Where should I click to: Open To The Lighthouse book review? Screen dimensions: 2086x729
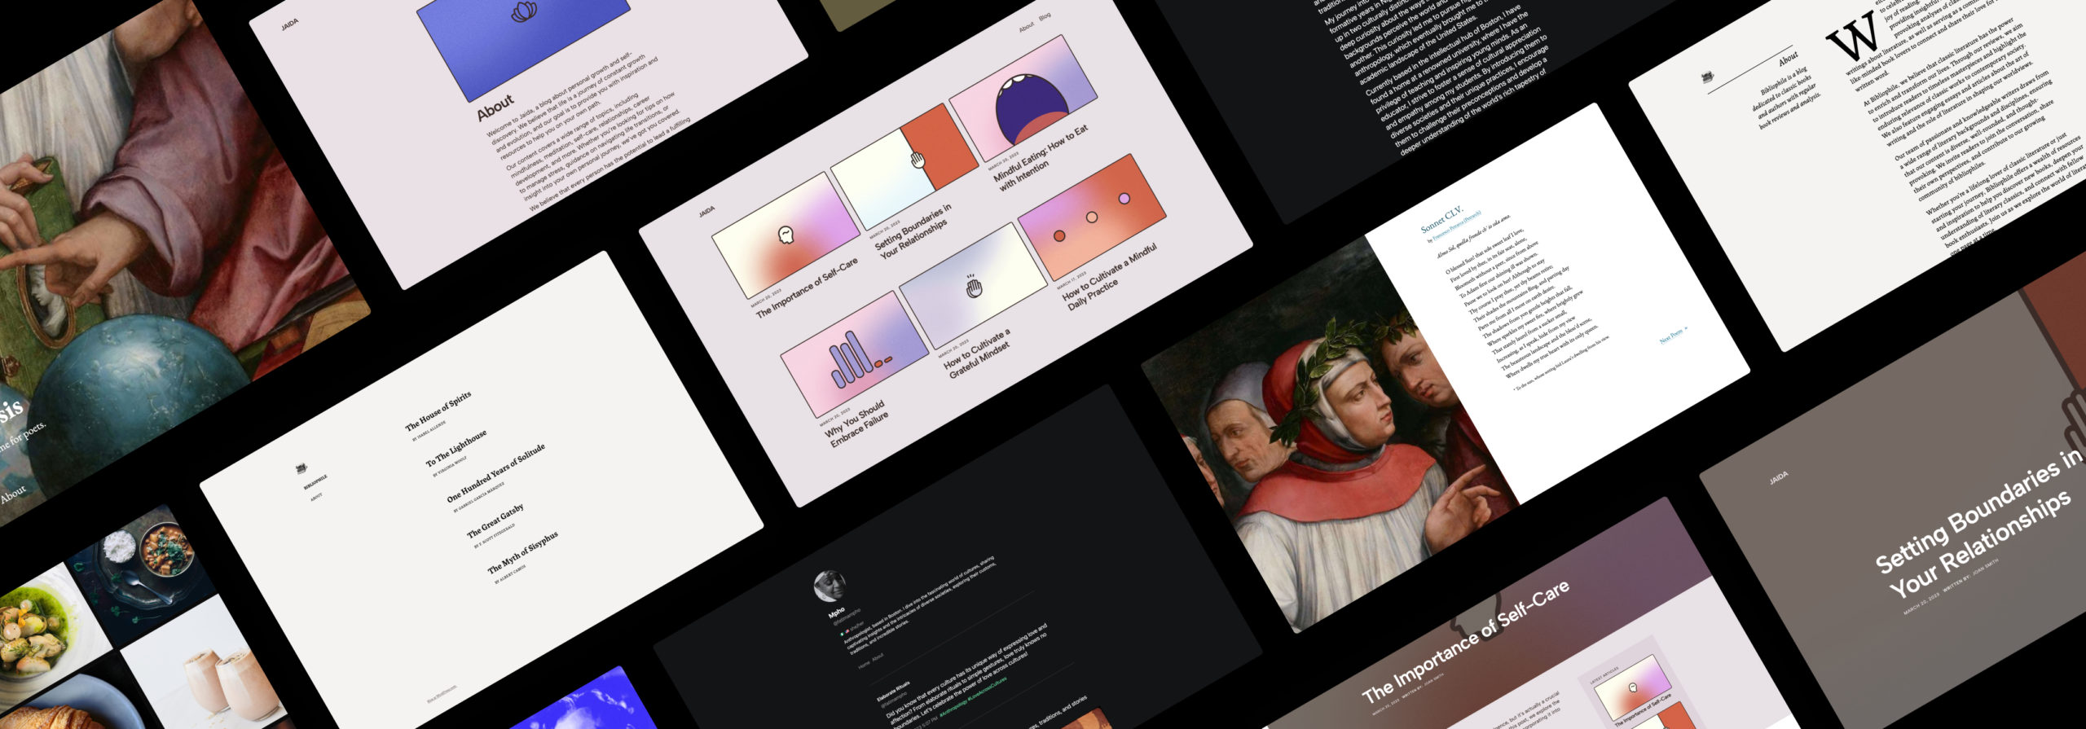(456, 448)
